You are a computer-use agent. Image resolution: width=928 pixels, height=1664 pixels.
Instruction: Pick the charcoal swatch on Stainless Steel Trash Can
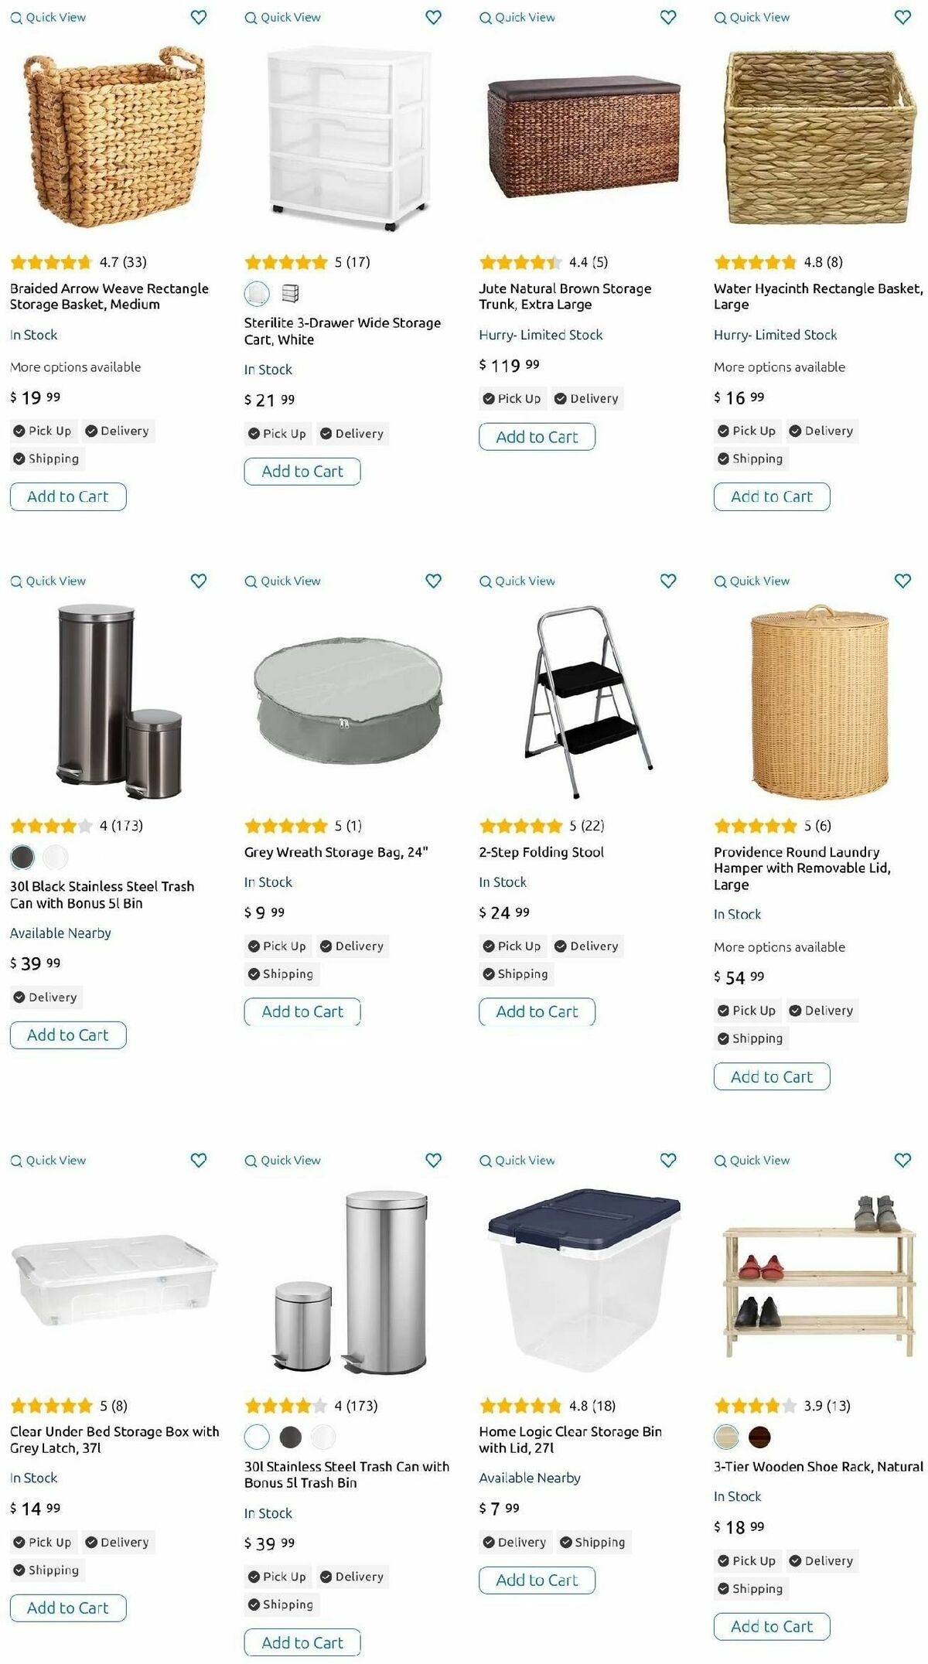[291, 1437]
